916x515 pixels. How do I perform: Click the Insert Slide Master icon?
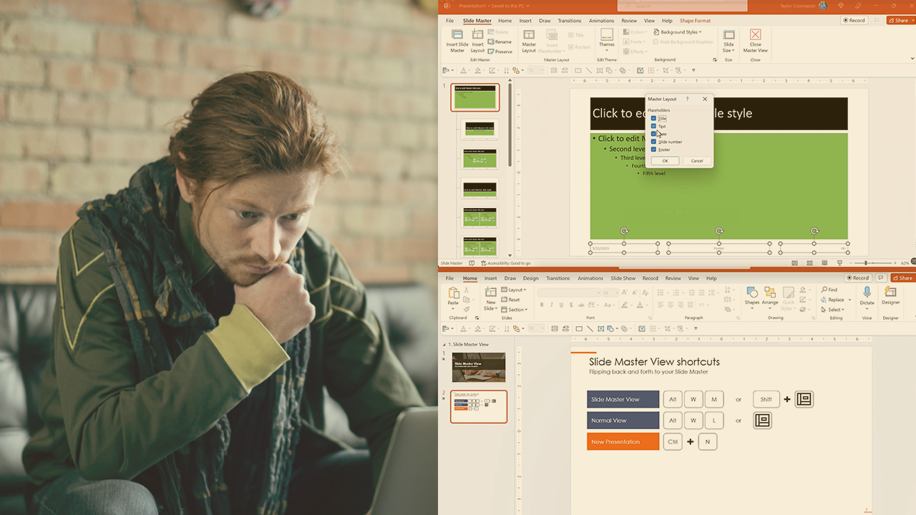pos(457,36)
